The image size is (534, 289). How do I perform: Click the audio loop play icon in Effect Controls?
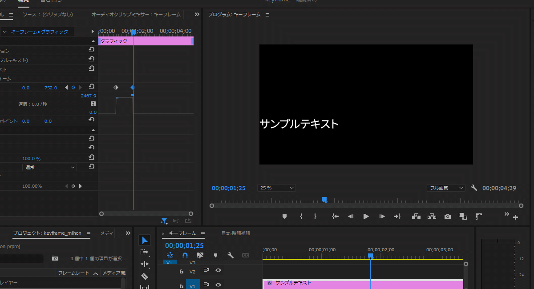coord(176,221)
